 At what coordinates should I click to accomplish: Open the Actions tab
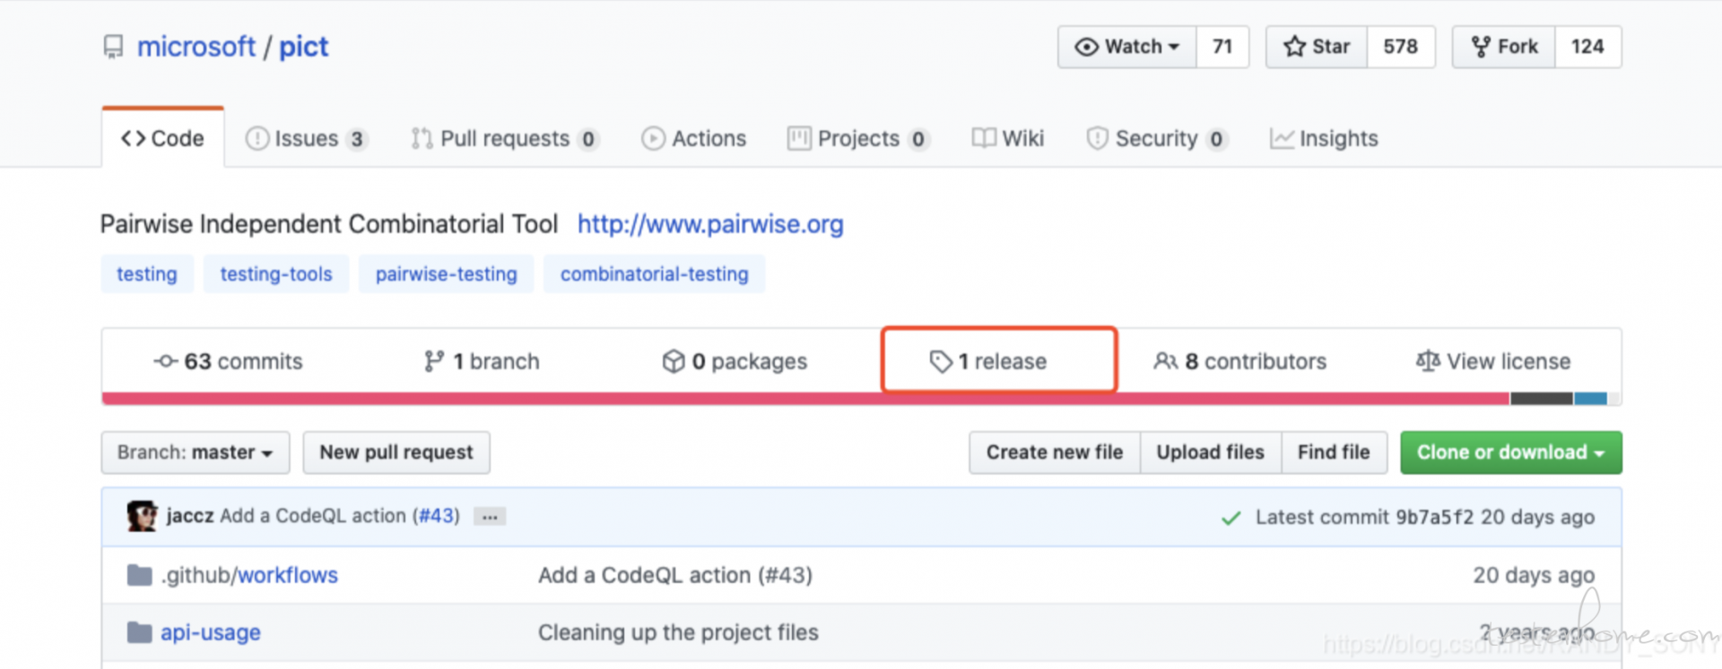tap(693, 139)
